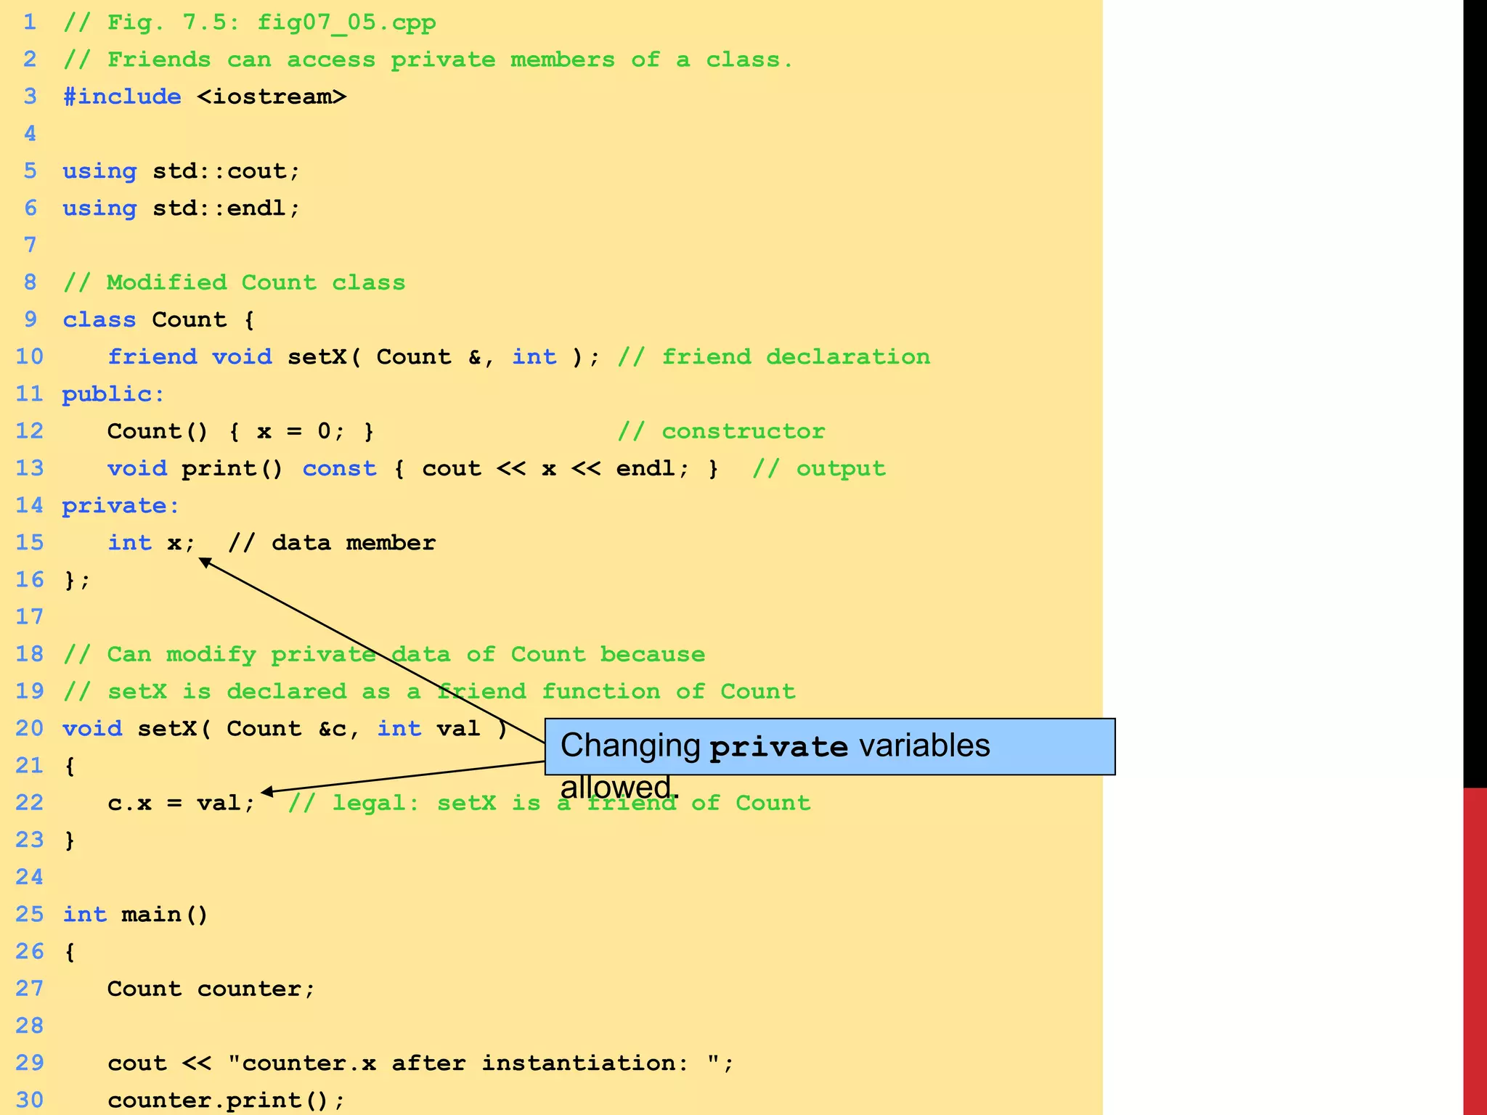Select '// Modified Count class' comment

[x=234, y=282]
